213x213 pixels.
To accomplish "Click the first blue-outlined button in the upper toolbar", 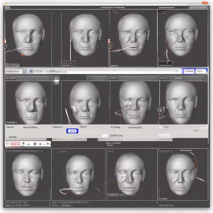I will (188, 71).
